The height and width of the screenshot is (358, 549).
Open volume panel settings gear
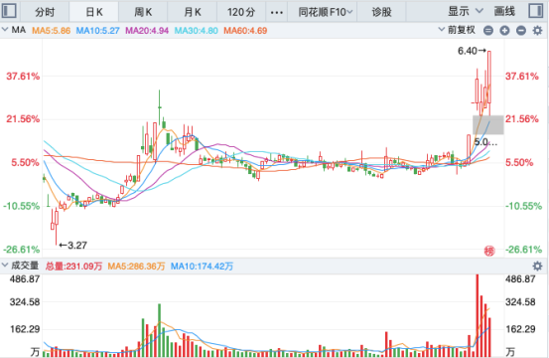click(x=537, y=267)
